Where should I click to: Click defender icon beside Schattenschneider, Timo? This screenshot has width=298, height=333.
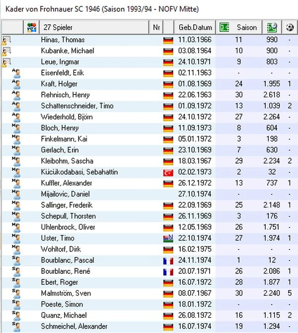pos(16,106)
